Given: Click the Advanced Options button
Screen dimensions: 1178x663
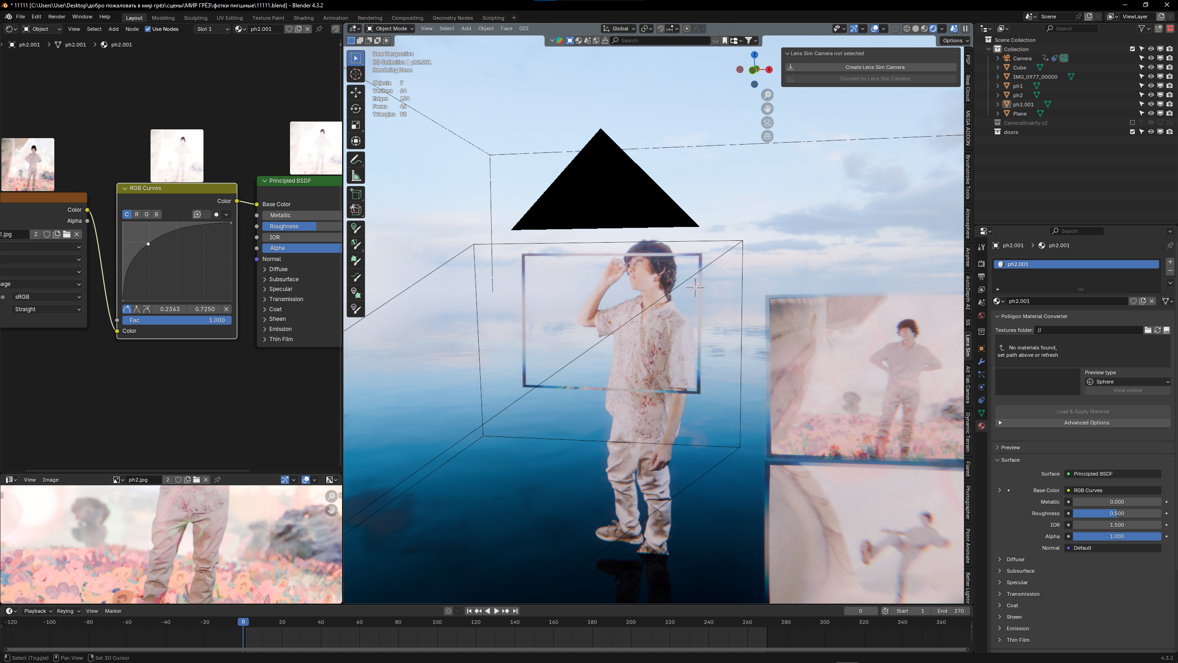Looking at the screenshot, I should pos(1086,423).
